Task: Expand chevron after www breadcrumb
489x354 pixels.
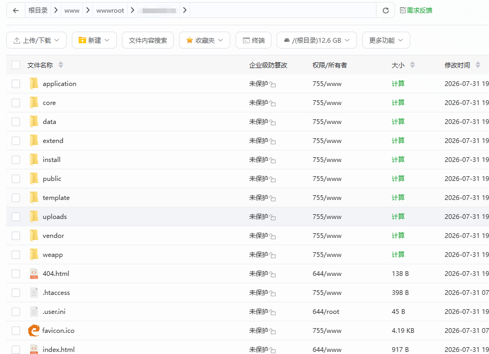Action: pyautogui.click(x=88, y=10)
